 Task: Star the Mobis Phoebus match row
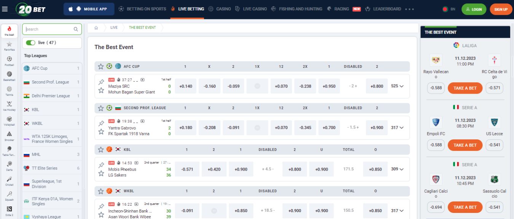(101, 174)
